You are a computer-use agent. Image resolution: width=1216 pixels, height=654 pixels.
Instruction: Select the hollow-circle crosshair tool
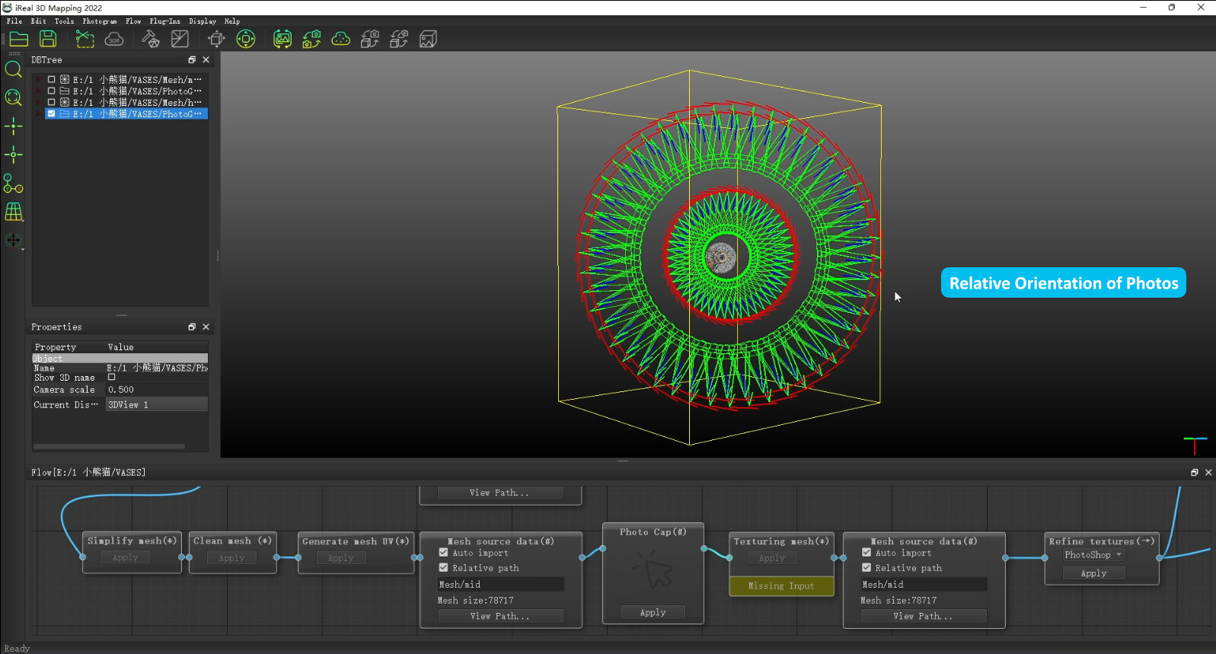pyautogui.click(x=13, y=155)
